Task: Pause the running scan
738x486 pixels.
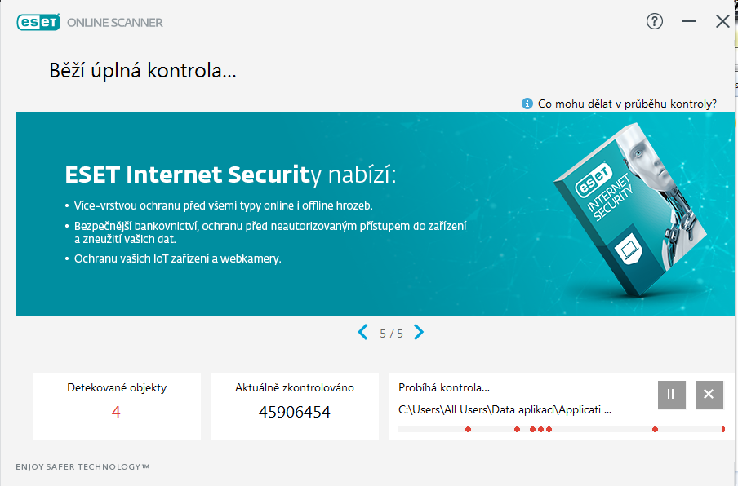Action: [x=671, y=395]
